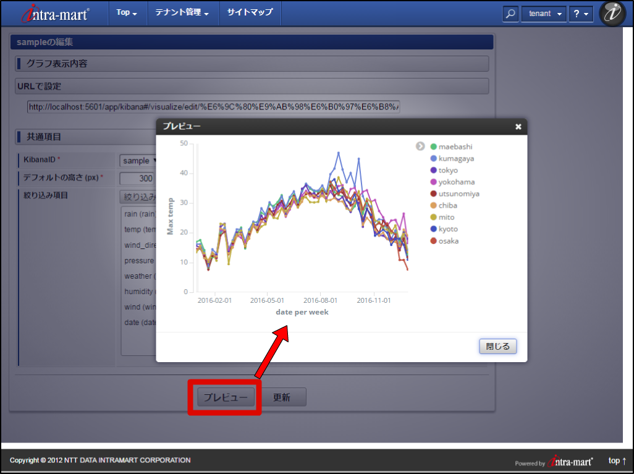Click the circular intra-mart emblem at top right
This screenshot has width=634, height=474.
pyautogui.click(x=612, y=13)
